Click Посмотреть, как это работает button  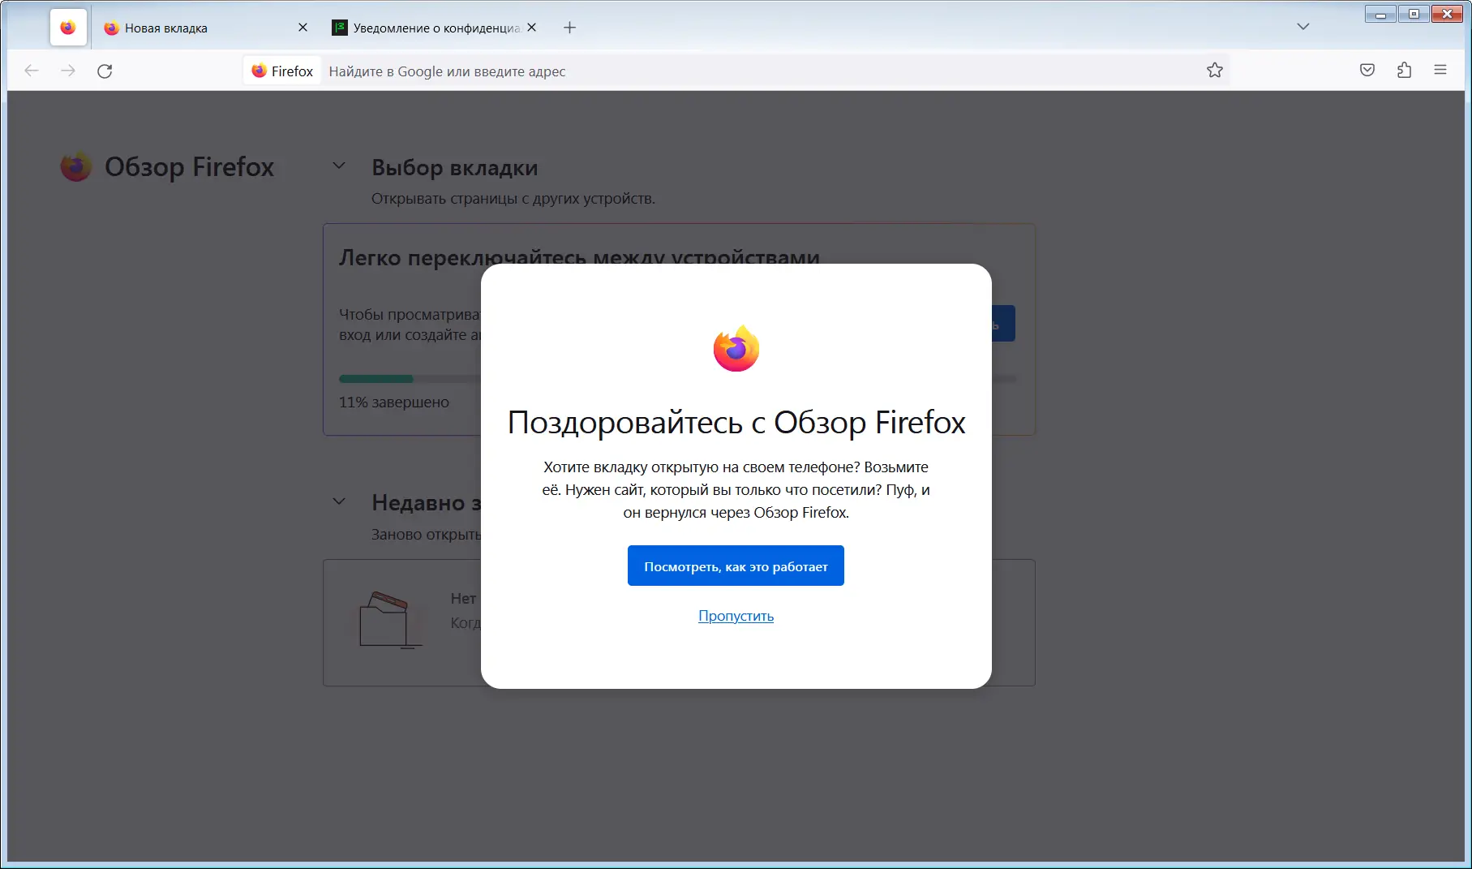735,565
